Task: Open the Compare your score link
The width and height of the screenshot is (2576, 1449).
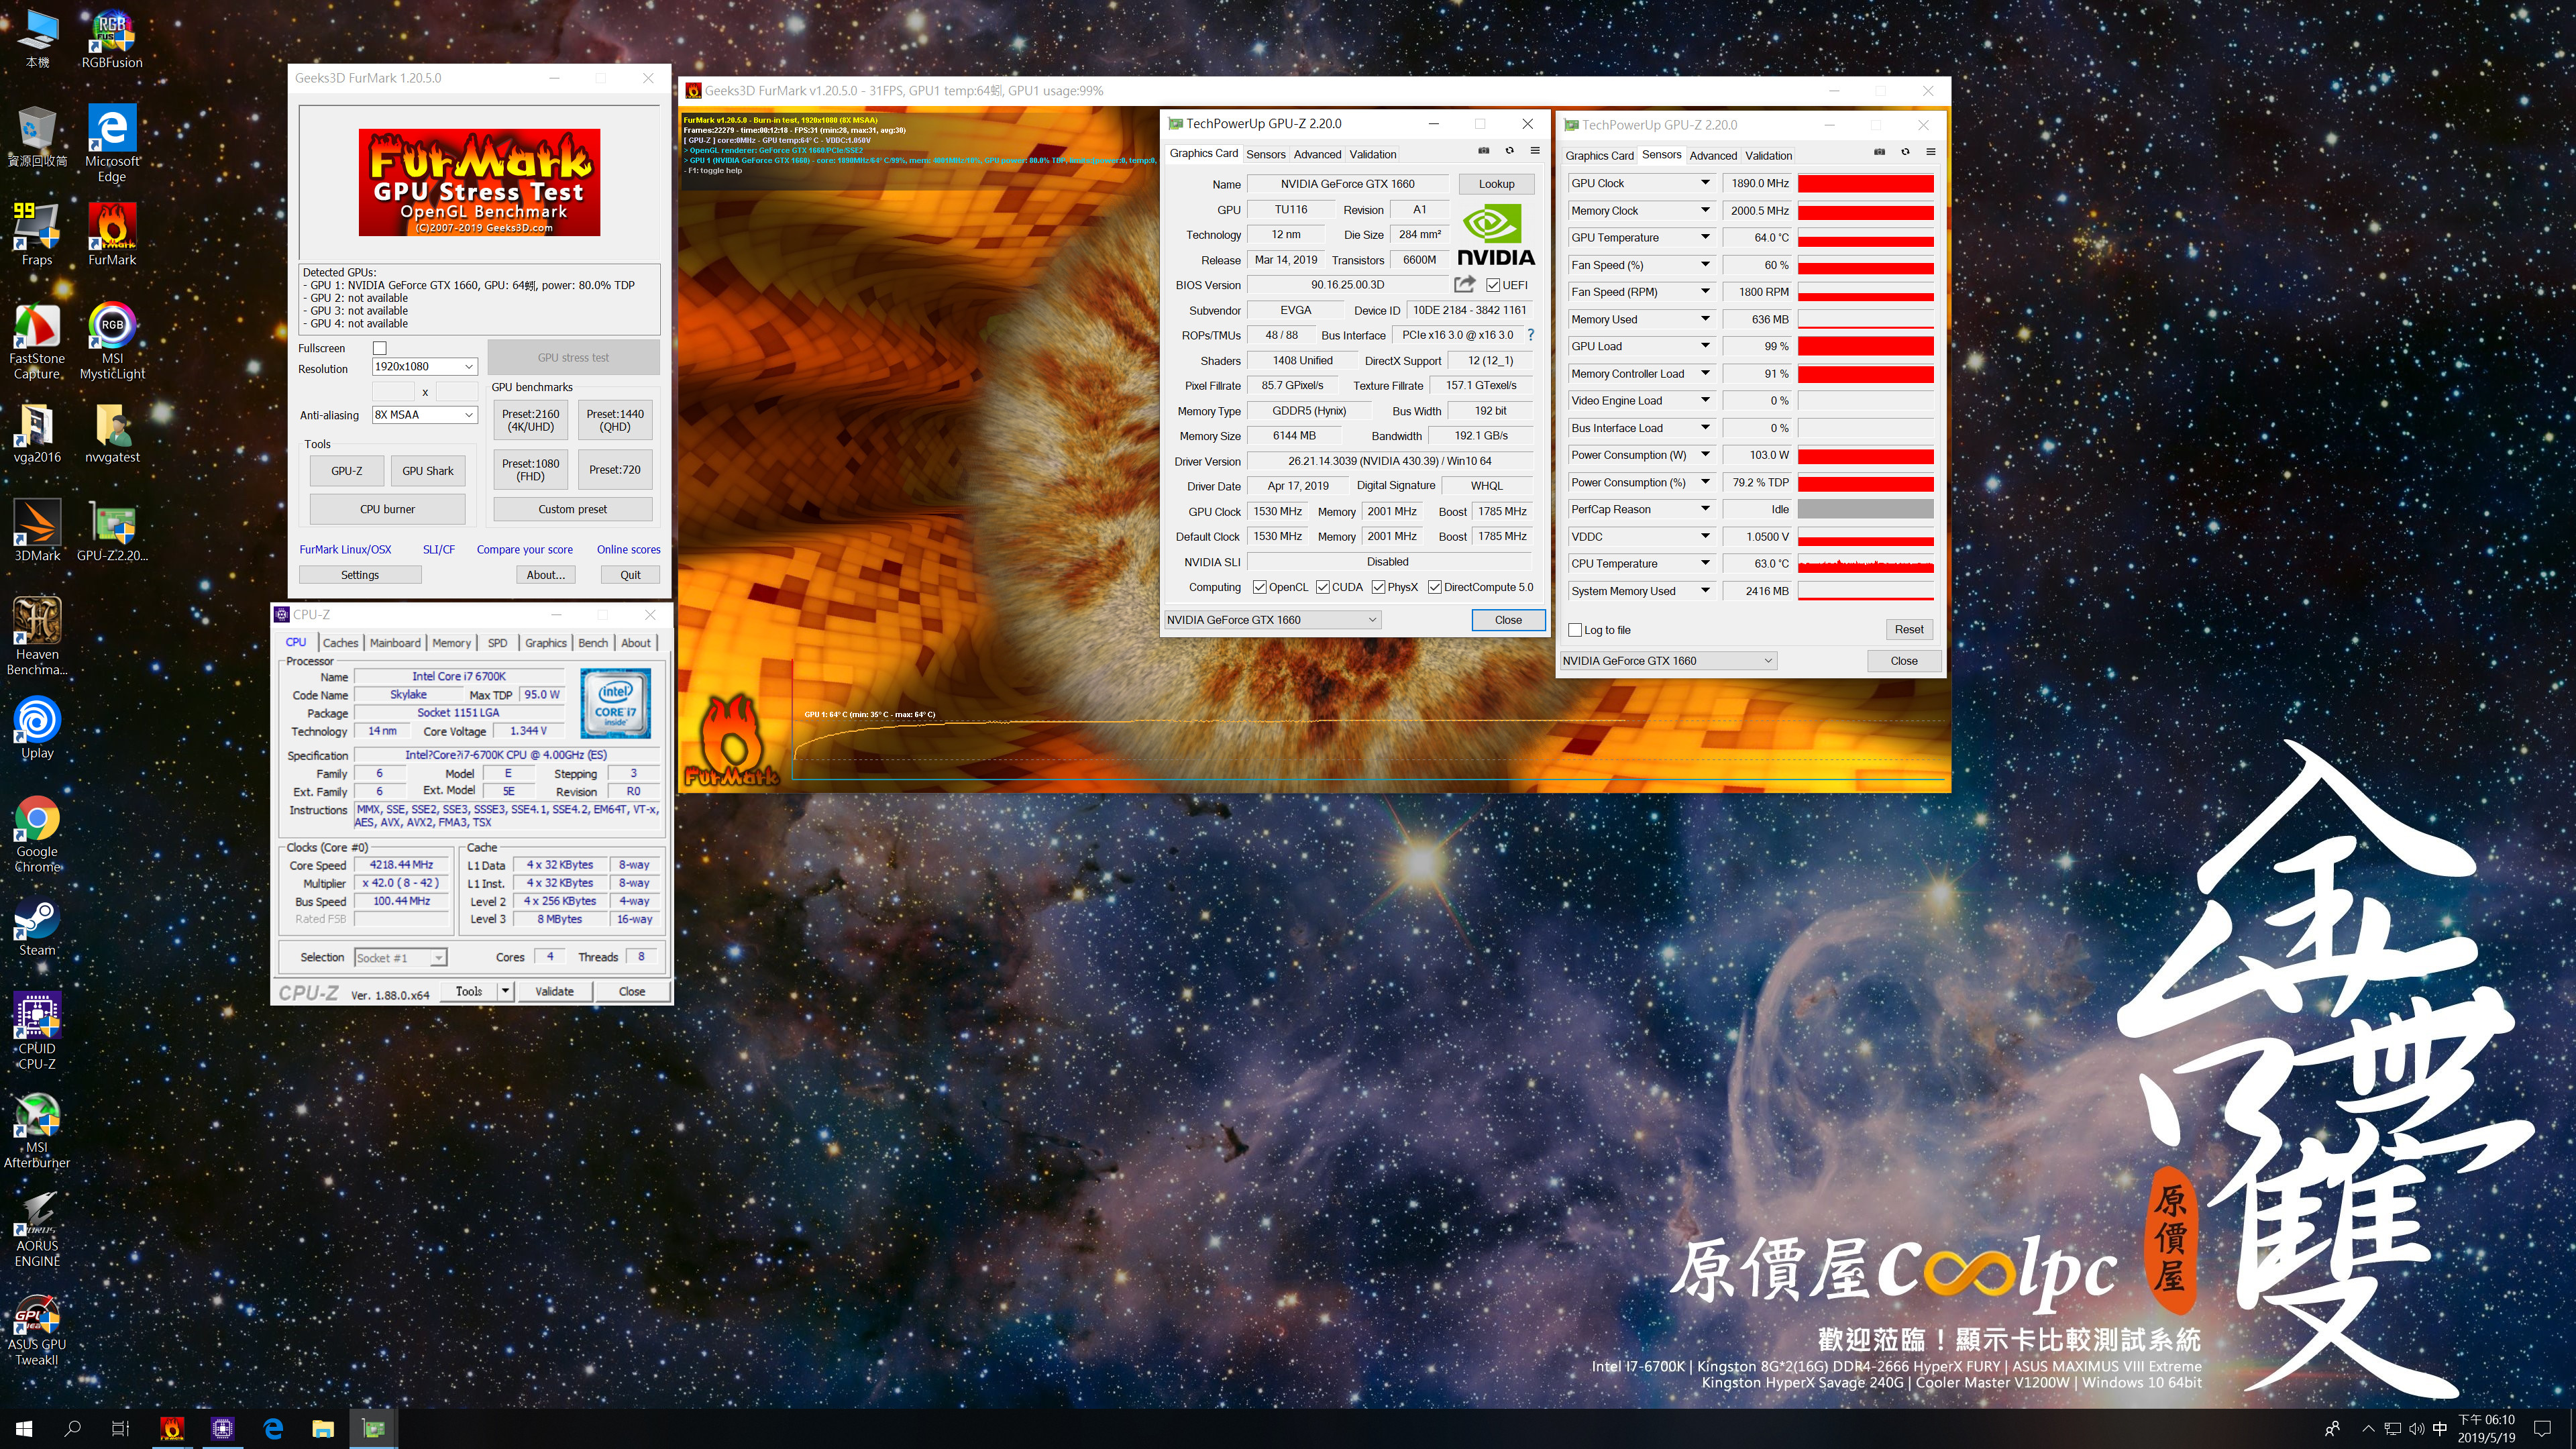Action: 524,549
